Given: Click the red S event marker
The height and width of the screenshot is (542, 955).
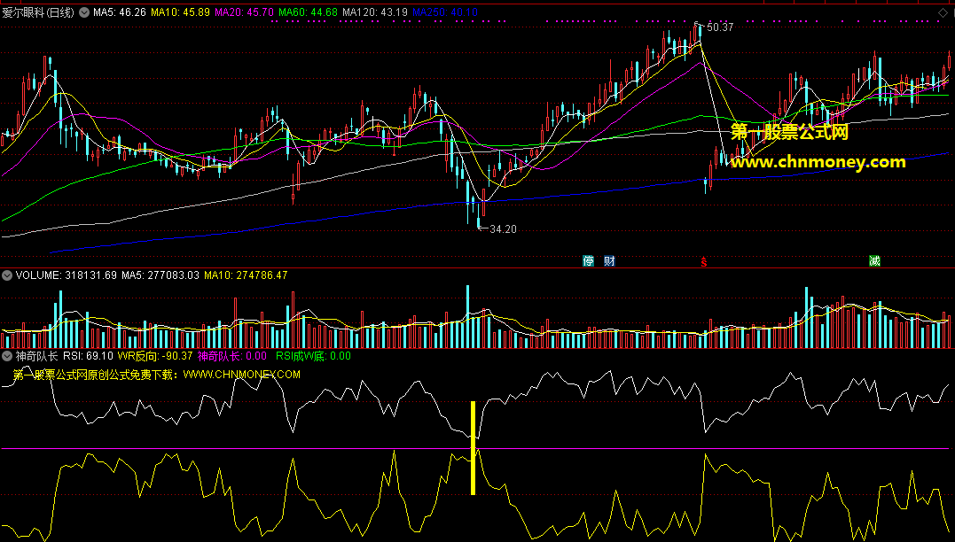Looking at the screenshot, I should tap(704, 262).
